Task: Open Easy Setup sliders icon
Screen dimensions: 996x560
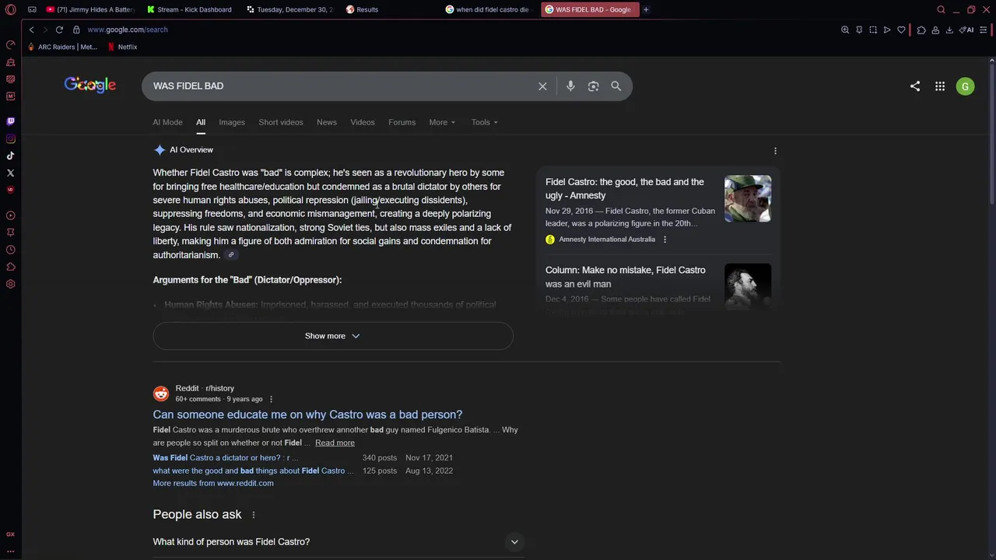Action: point(984,30)
